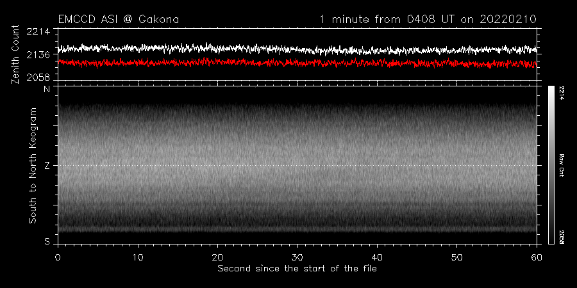Click the 2214 label above the colorbar

562,93
